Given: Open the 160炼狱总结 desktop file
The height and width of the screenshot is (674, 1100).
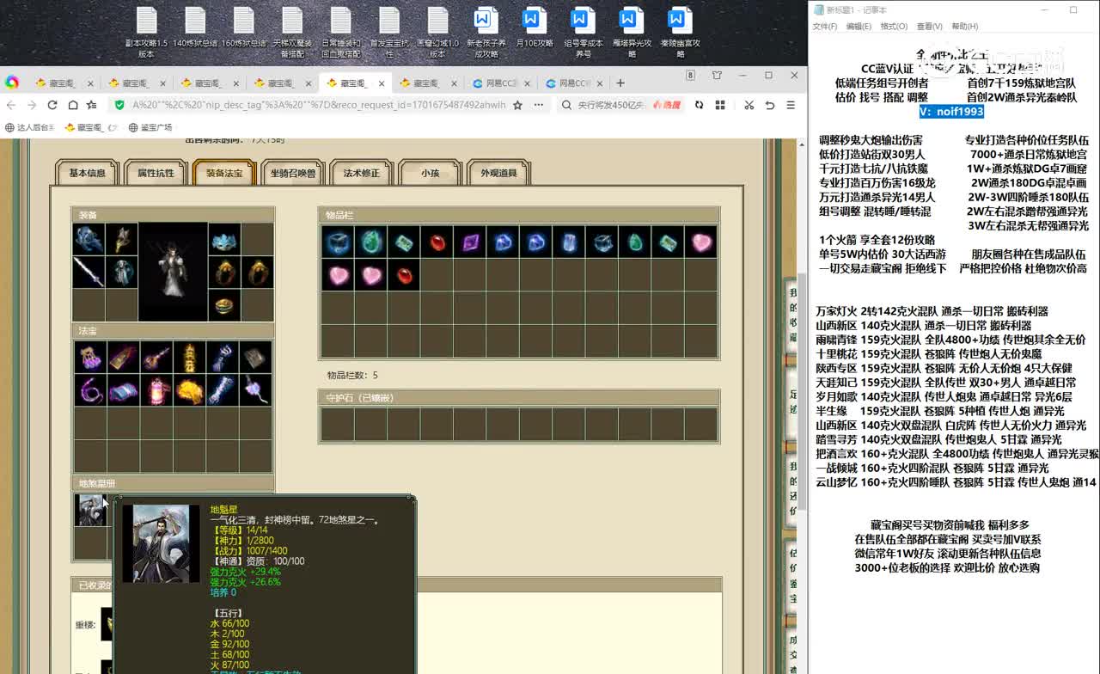Looking at the screenshot, I should pos(244,27).
